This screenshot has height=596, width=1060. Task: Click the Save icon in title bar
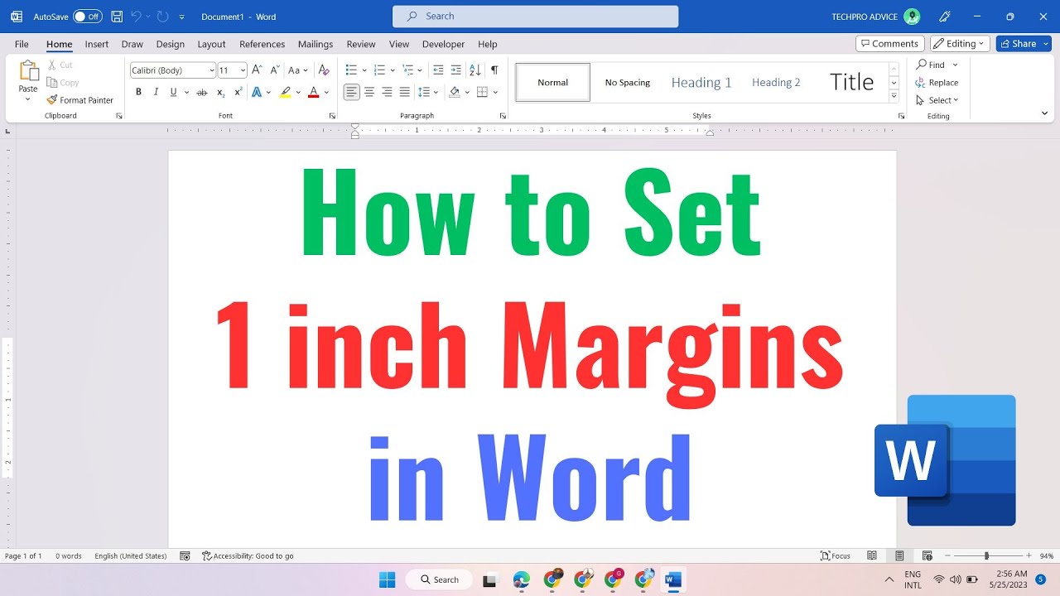[117, 17]
